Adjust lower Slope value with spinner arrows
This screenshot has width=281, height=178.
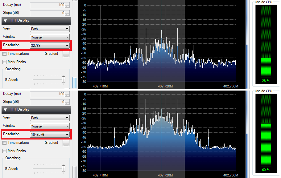(67, 102)
